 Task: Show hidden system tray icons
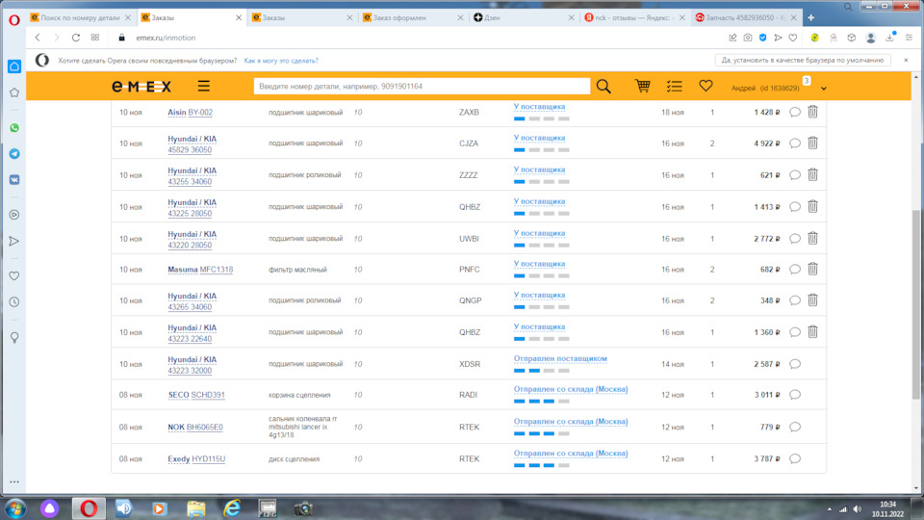[x=829, y=508]
